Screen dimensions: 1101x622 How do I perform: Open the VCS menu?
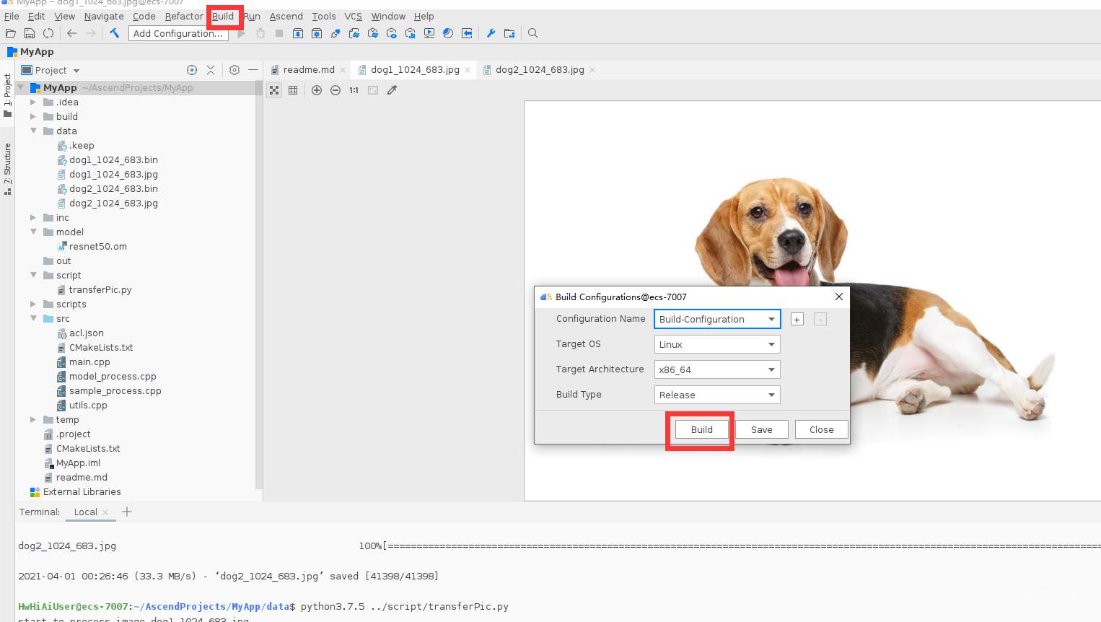(x=353, y=16)
